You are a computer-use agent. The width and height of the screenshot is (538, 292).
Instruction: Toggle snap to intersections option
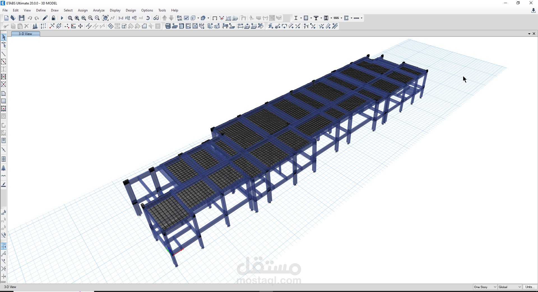[4, 269]
